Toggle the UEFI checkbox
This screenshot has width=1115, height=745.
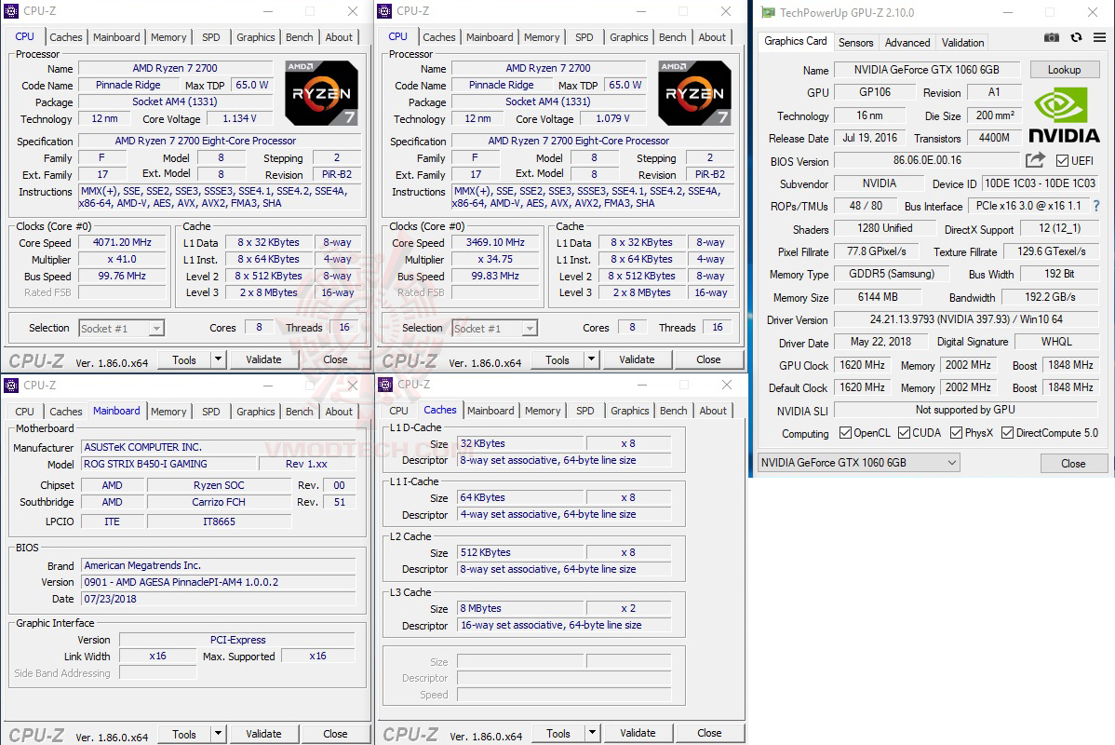[1062, 161]
